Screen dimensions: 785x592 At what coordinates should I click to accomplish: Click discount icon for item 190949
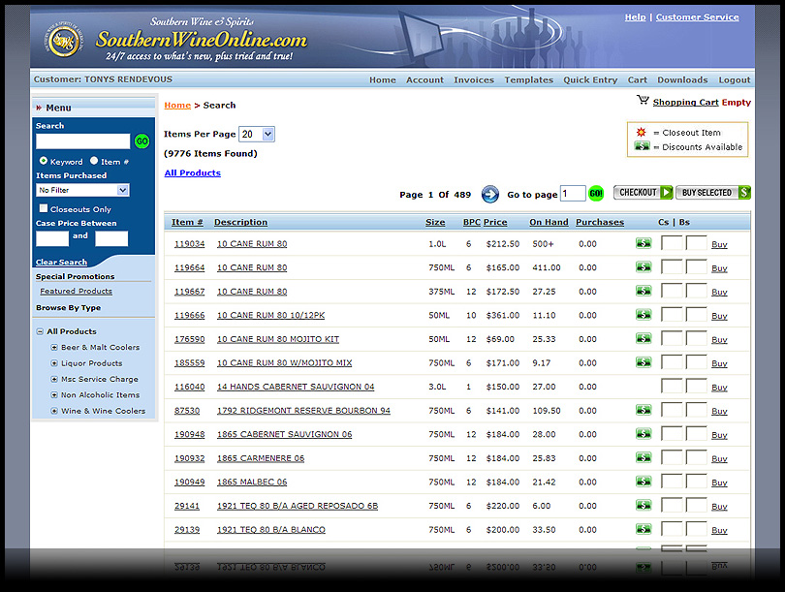(644, 482)
